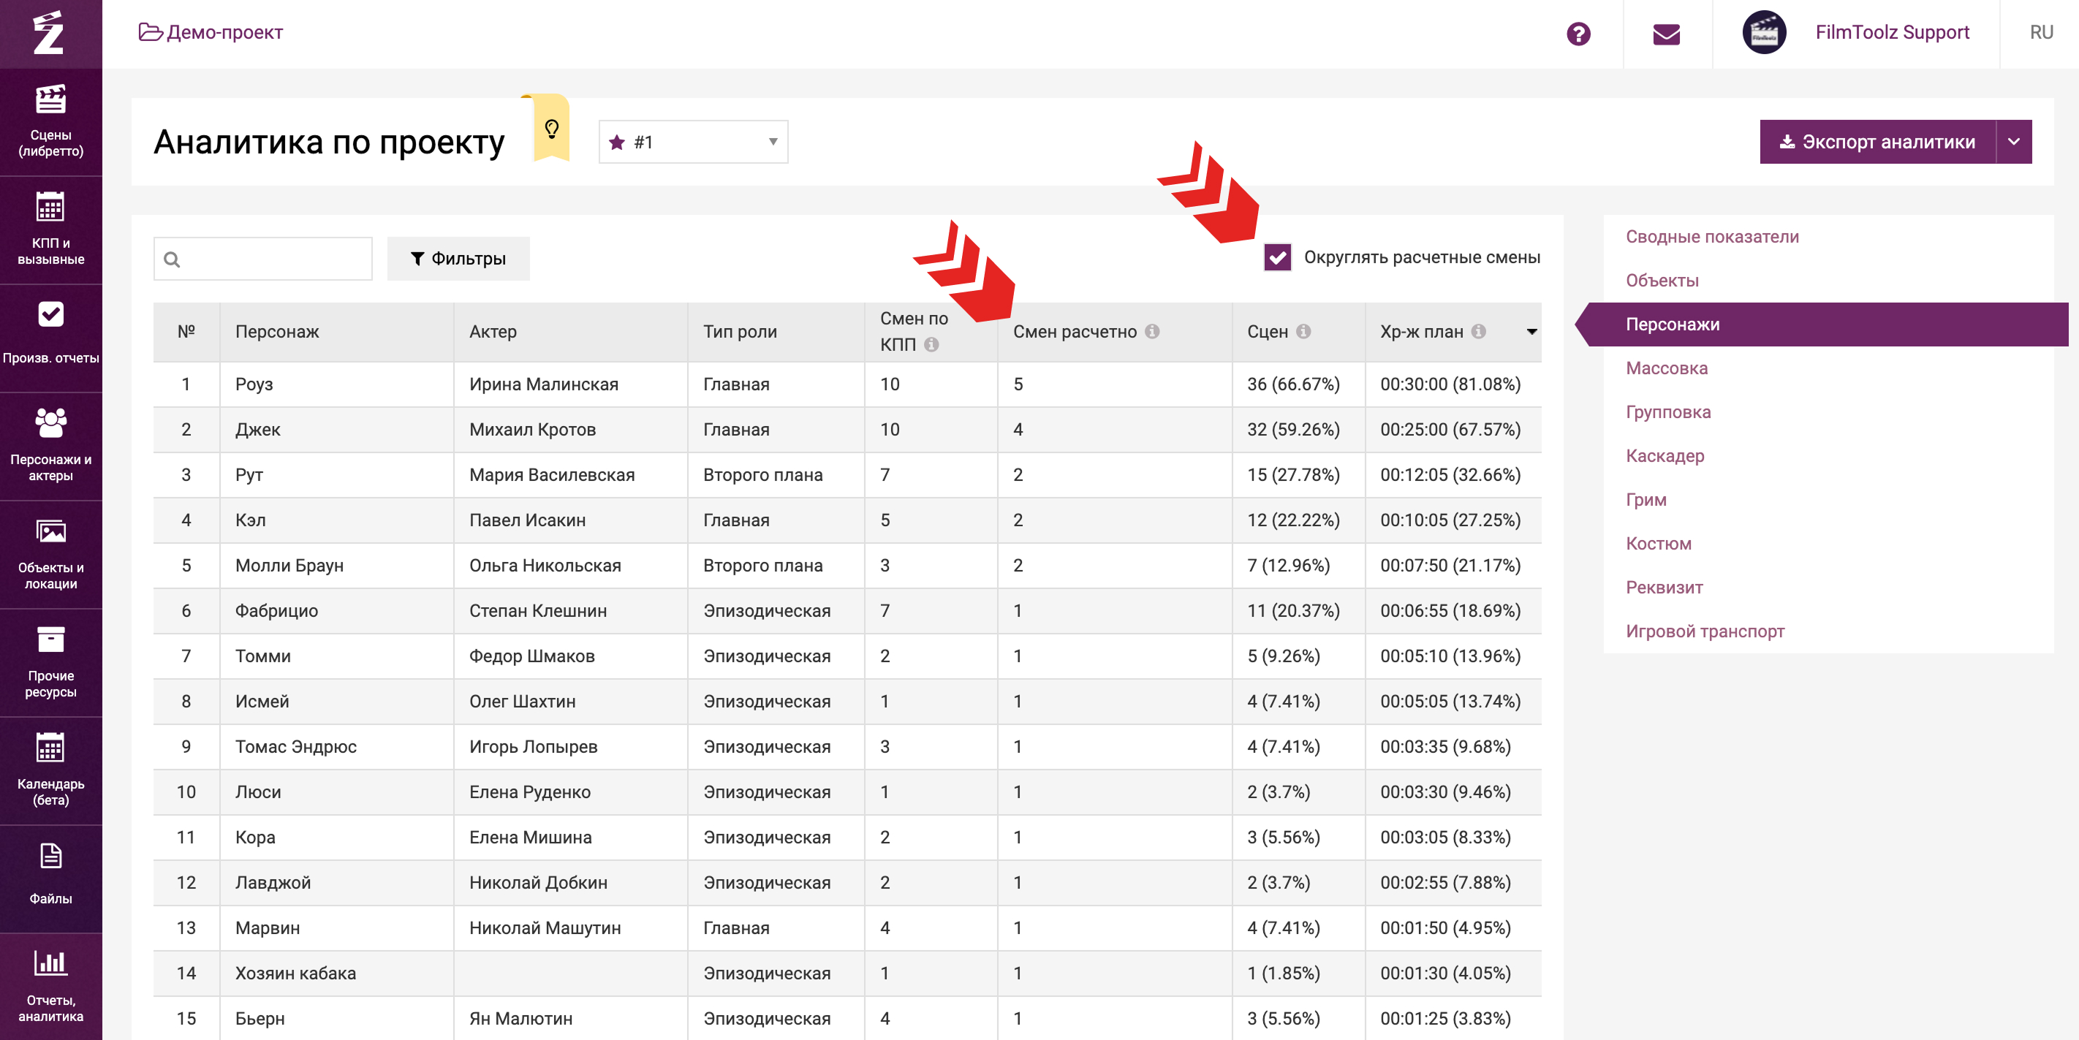The height and width of the screenshot is (1040, 2079).
Task: Click character name Роуз
Action: click(254, 384)
